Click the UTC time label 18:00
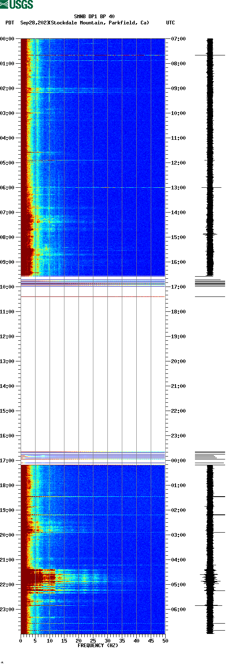Viewport: 228px width, 667px height. point(178,312)
